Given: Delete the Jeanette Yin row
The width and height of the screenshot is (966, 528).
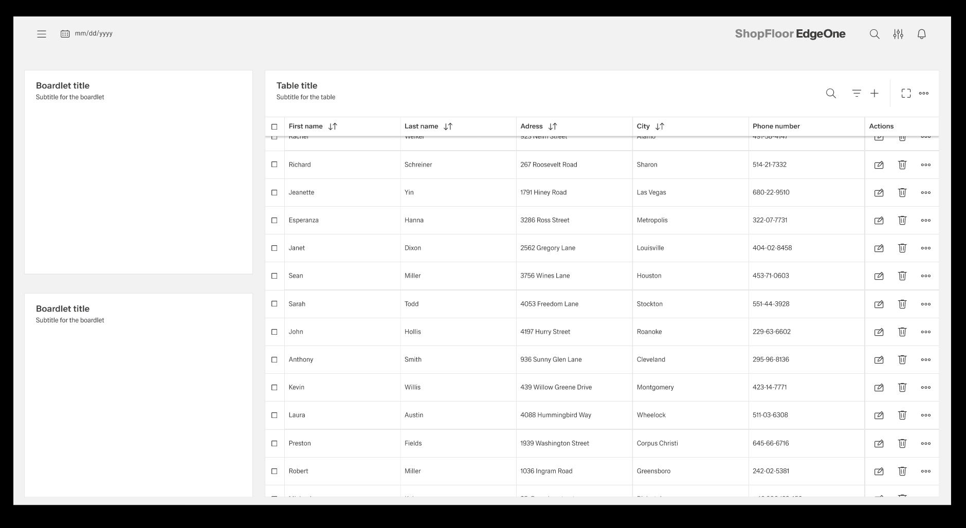Looking at the screenshot, I should point(902,192).
